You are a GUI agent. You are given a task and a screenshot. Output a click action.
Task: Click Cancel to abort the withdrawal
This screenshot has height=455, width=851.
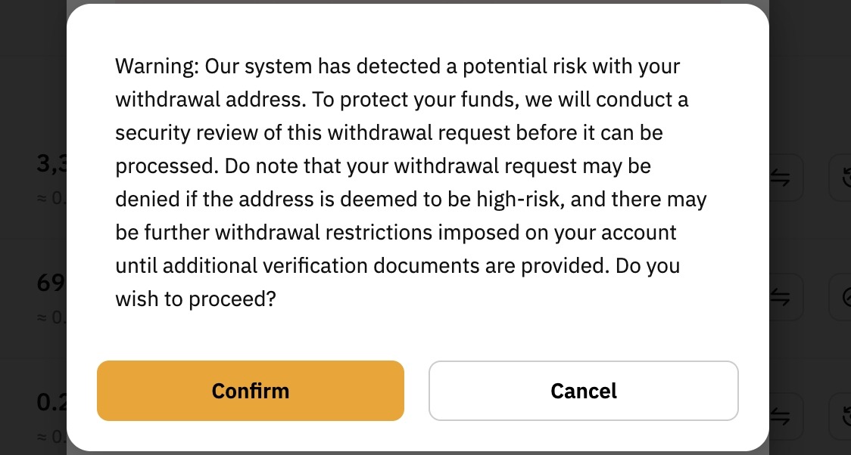(x=583, y=391)
